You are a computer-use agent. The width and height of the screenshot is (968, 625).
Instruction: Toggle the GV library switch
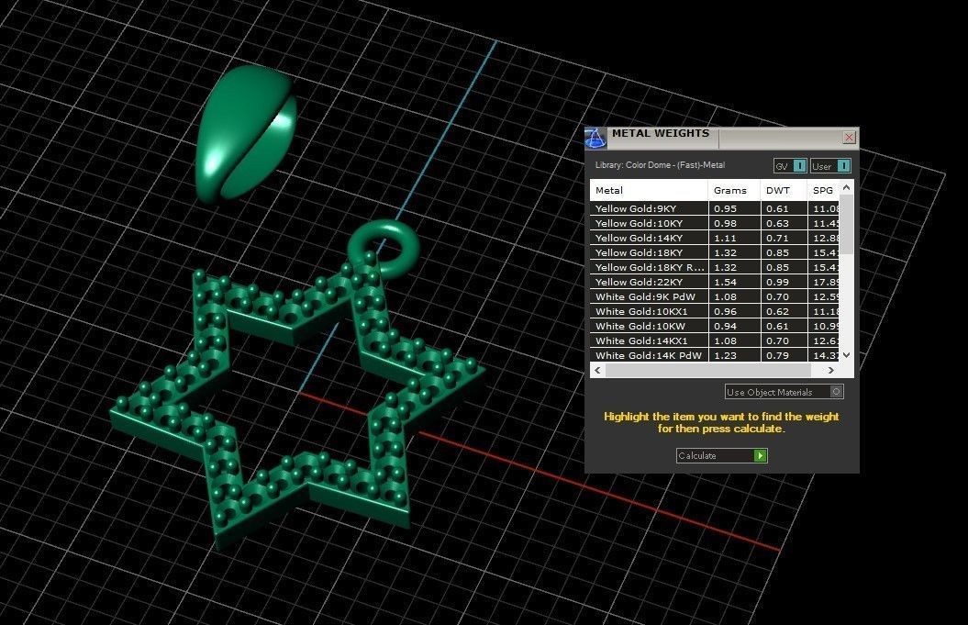click(790, 166)
